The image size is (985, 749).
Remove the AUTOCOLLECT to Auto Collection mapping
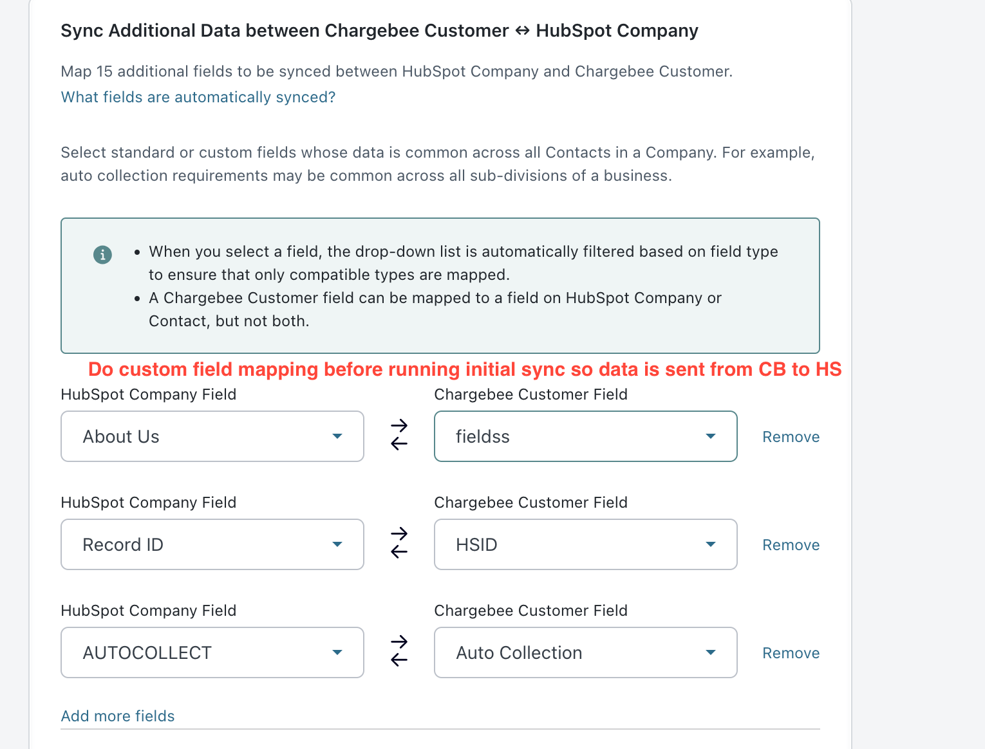[791, 653]
